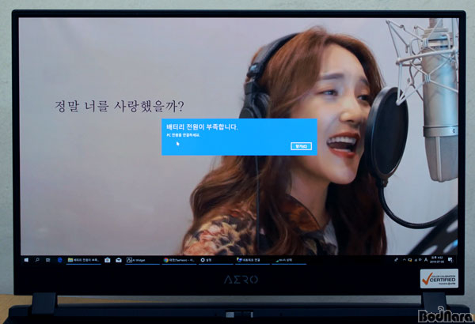Switch to the Wi-Fi status taskbar window
This screenshot has width=475, height=324.
[x=289, y=260]
